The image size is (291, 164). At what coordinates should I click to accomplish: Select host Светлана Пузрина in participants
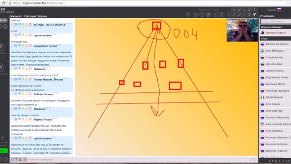coord(276,33)
